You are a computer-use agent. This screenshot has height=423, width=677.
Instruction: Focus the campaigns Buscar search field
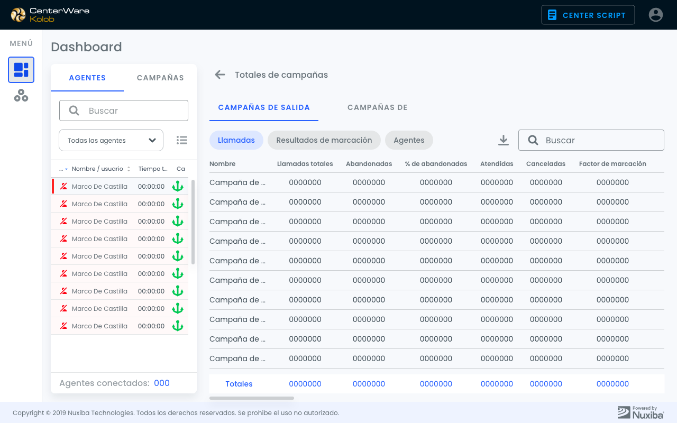[591, 140]
